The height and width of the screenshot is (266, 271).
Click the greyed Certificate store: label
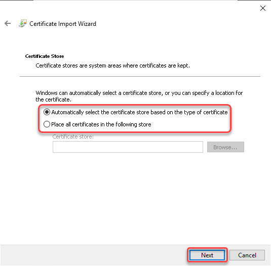pos(73,137)
